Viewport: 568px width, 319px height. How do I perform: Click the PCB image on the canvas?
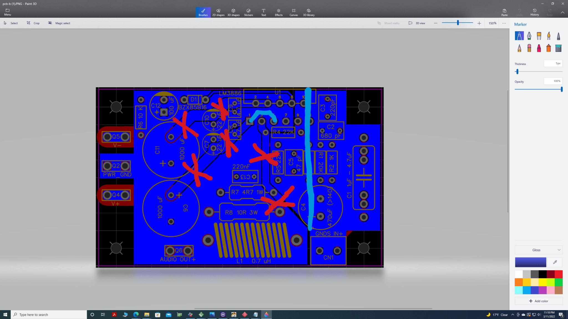point(240,177)
